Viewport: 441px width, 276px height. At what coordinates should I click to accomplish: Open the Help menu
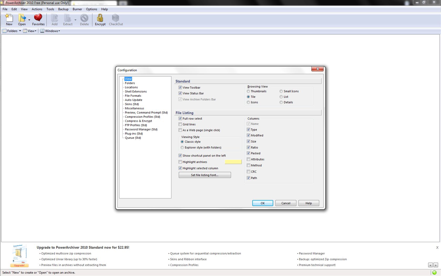tap(104, 9)
